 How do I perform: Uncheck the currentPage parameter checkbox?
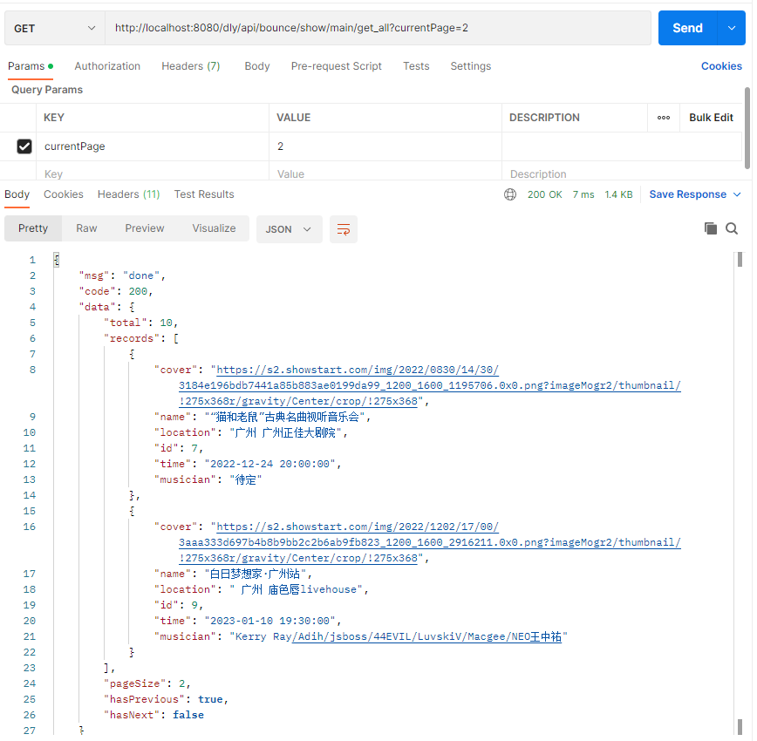[x=24, y=146]
